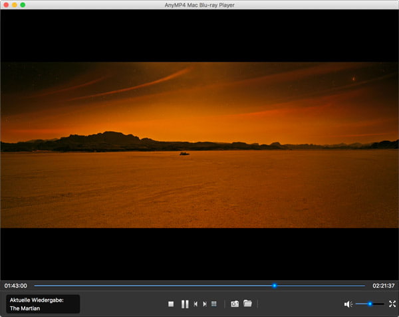Screen dimensions: 399x317
Task: Click the "Aktuelle Wiedergabe:" label
Action: pos(37,300)
